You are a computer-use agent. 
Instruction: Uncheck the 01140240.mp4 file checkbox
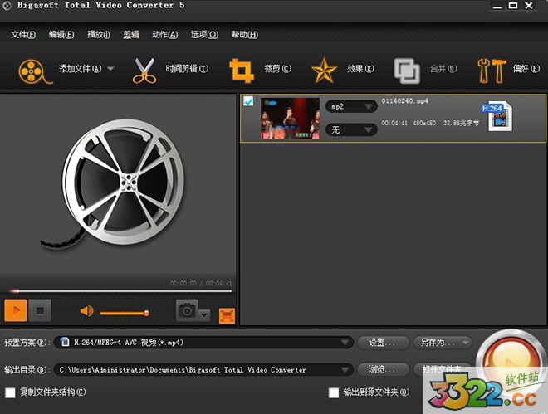248,101
